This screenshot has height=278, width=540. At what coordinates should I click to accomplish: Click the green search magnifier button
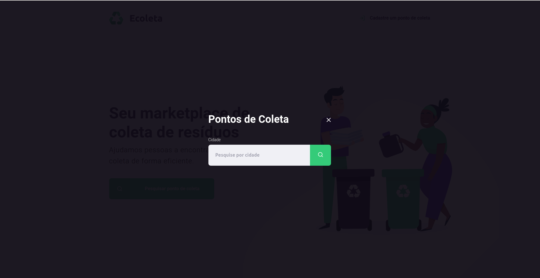tap(320, 155)
